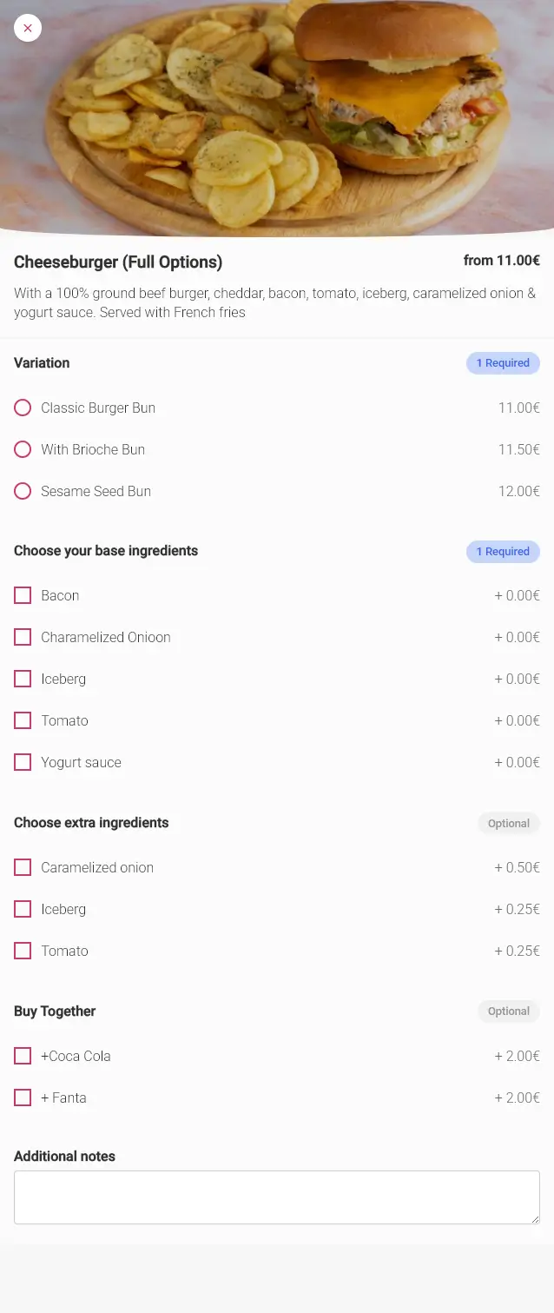Image resolution: width=554 pixels, height=1313 pixels.
Task: Select the Classic Burger Bun variation
Action: tap(23, 408)
